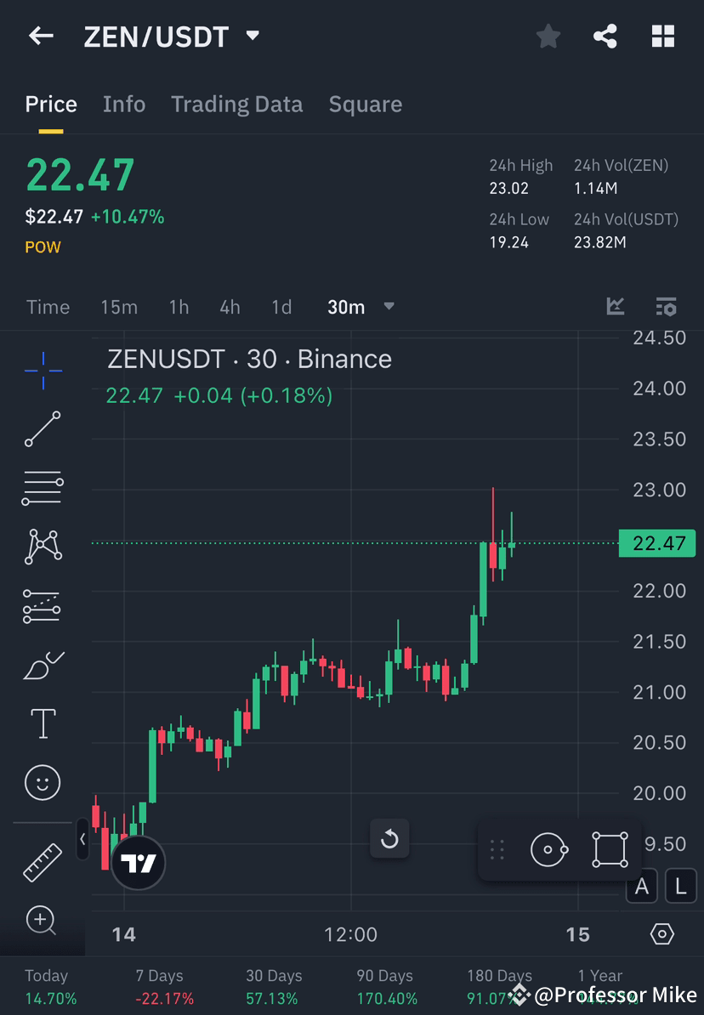Switch to the Trading Data tab
Screen dimensions: 704x1015
click(x=236, y=104)
